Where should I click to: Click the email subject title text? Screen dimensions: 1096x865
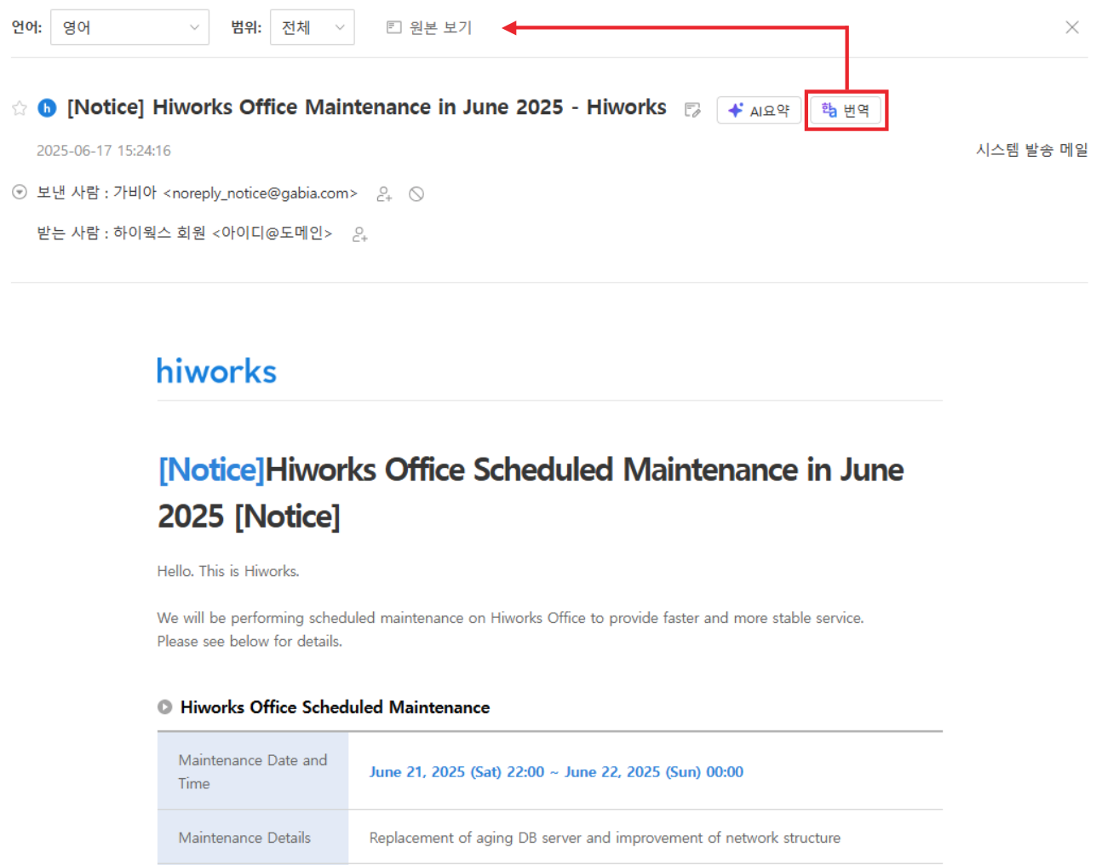366,107
